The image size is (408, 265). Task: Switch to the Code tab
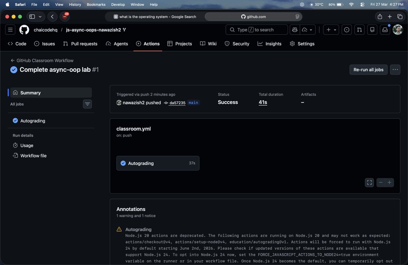17,44
